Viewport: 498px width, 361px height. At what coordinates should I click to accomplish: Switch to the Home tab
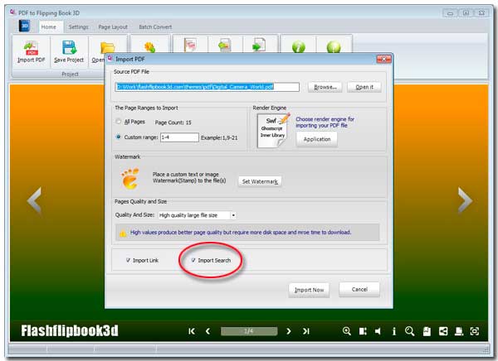pyautogui.click(x=49, y=27)
